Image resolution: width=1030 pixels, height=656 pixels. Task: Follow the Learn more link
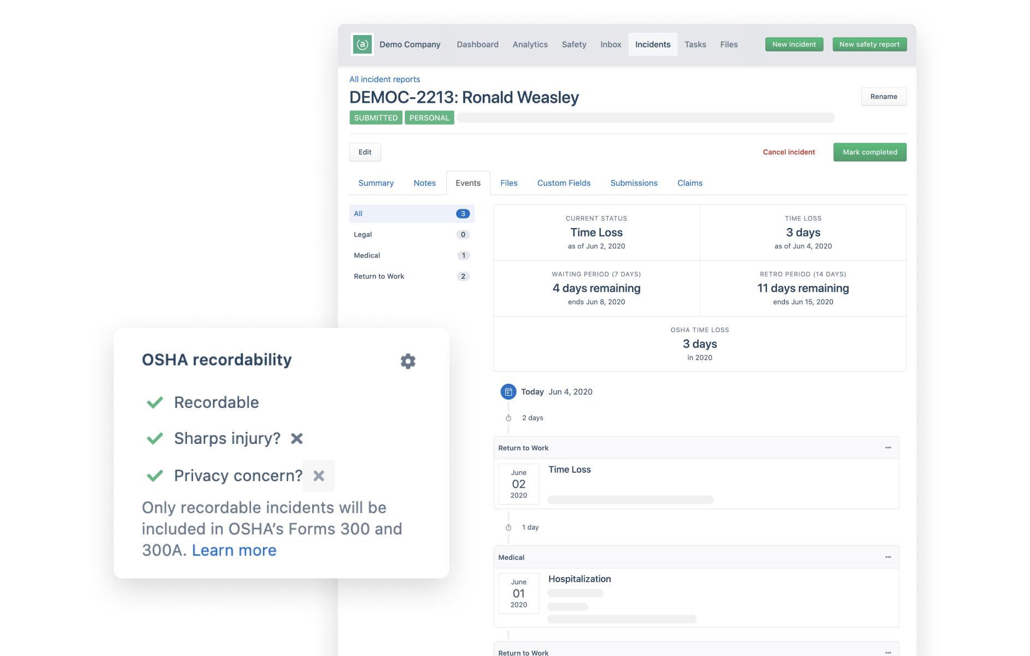pos(234,550)
